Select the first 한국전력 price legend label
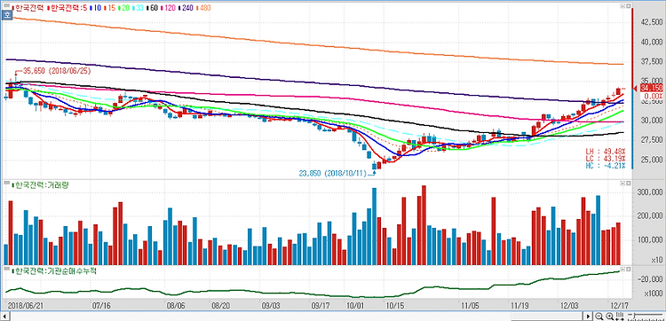 click(28, 8)
